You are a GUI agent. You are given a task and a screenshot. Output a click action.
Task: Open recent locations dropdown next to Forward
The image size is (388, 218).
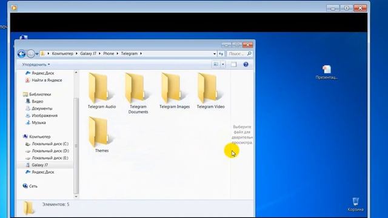click(37, 54)
